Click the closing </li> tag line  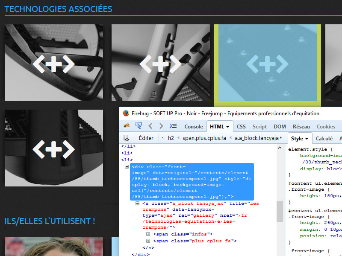click(129, 146)
